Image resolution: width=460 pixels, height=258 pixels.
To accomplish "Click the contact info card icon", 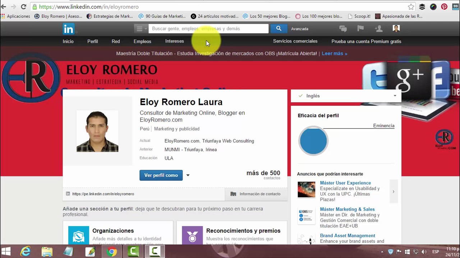I will pos(233,194).
